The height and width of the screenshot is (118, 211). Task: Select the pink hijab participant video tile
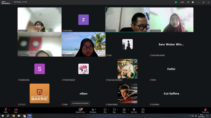pos(171,20)
